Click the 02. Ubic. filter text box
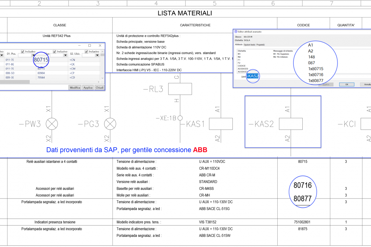The height and width of the screenshot is (247, 371). tap(88, 56)
